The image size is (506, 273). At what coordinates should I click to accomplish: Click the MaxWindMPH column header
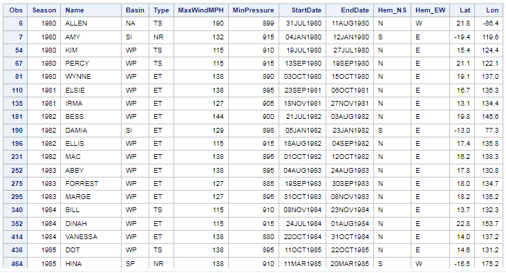point(200,10)
